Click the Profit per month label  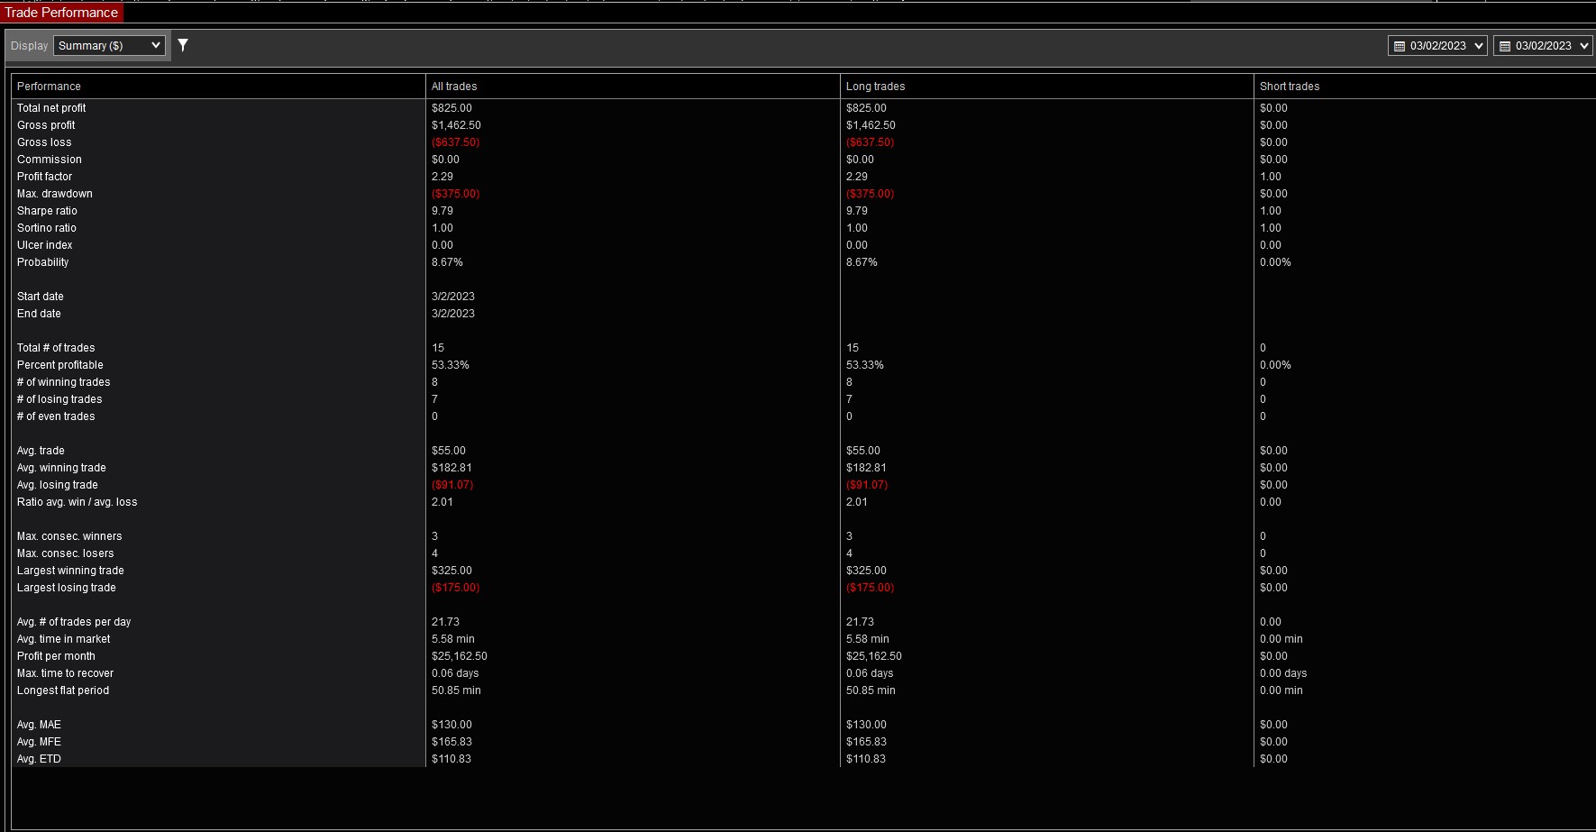(x=56, y=656)
